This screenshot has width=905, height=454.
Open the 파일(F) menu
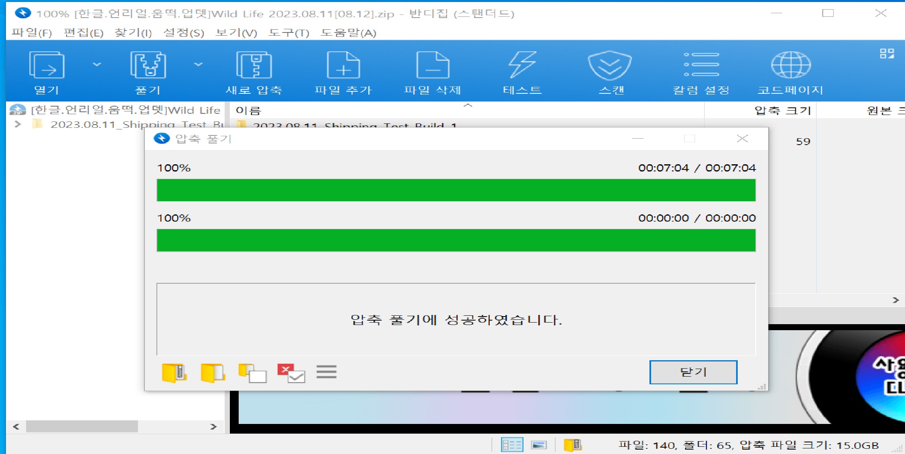point(32,33)
